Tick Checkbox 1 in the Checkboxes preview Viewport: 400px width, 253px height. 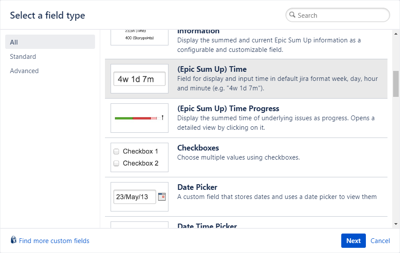pos(116,151)
